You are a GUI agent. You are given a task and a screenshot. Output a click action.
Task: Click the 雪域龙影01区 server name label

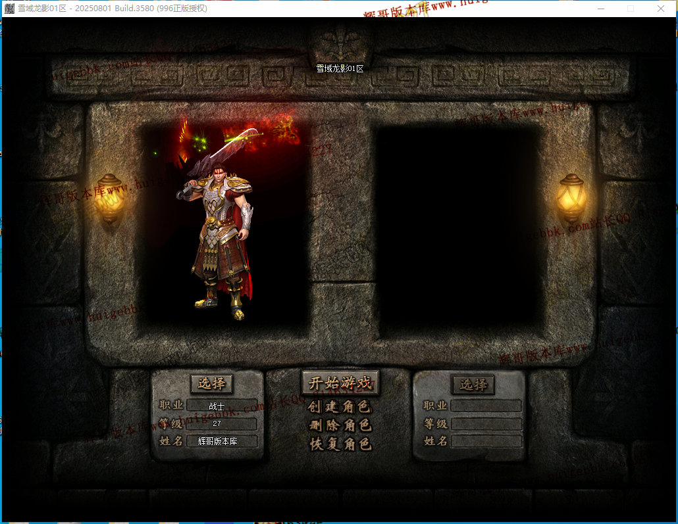click(340, 68)
